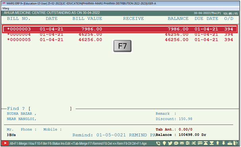Click the phone call icon in status bar
The image size is (241, 147).
coord(158,143)
